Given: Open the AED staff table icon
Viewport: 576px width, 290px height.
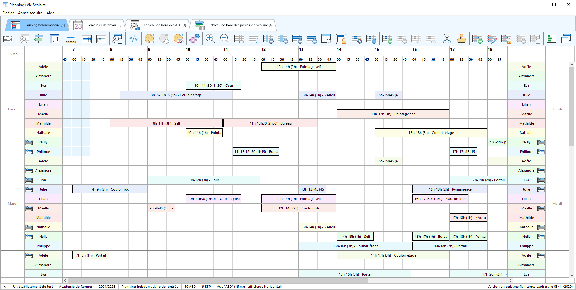Looking at the screenshot, I should click(x=24, y=39).
